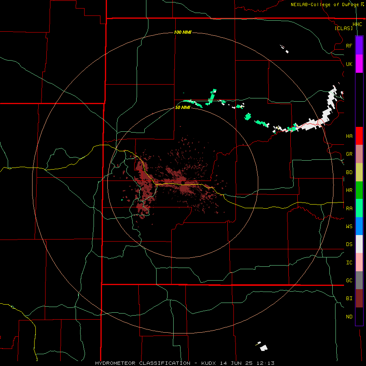The width and height of the screenshot is (366, 366).
Task: Click the RF purple legend swatch
Action: [x=359, y=46]
